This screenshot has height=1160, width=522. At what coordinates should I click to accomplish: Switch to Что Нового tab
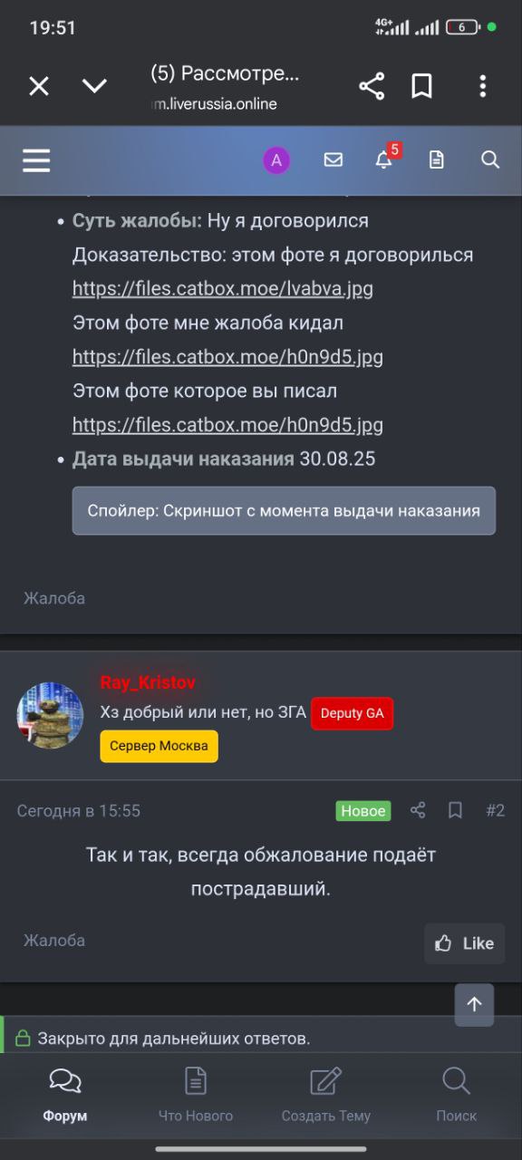tap(196, 1095)
